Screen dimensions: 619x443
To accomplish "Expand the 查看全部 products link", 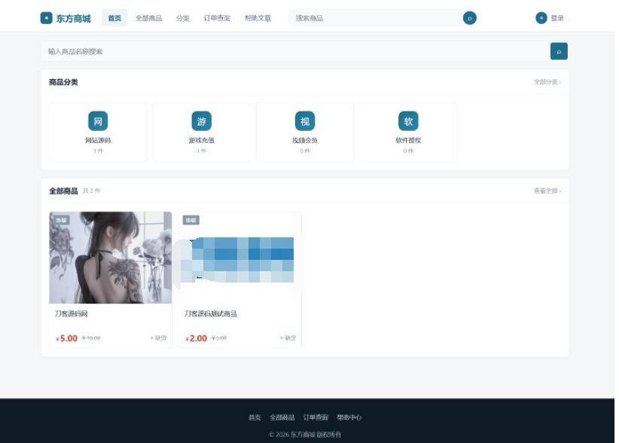I will pyautogui.click(x=547, y=191).
